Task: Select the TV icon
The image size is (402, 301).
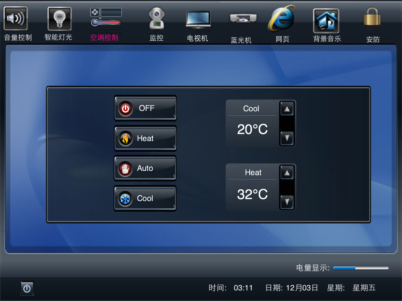Action: pyautogui.click(x=198, y=20)
